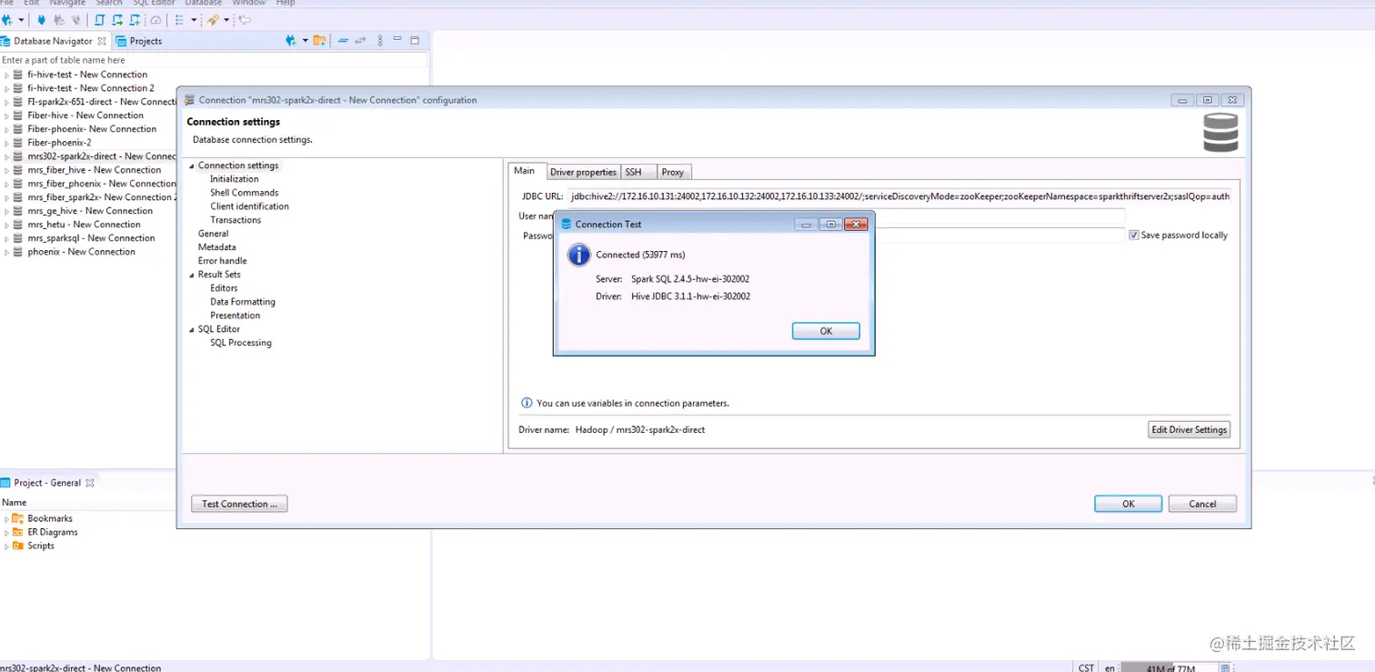Select Initialization in the settings tree
The height and width of the screenshot is (672, 1375).
coord(235,179)
